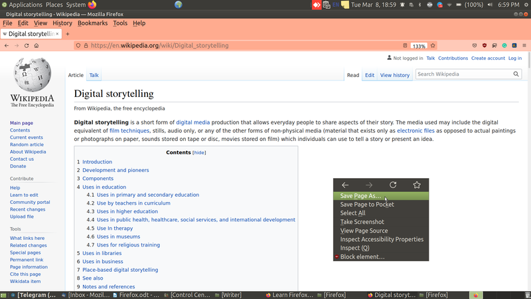Jump to Introduction section
The image size is (531, 299).
click(97, 162)
